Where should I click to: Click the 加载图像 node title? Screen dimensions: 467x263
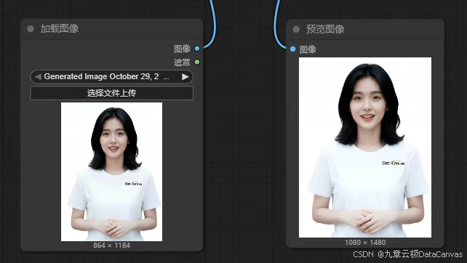(x=60, y=29)
